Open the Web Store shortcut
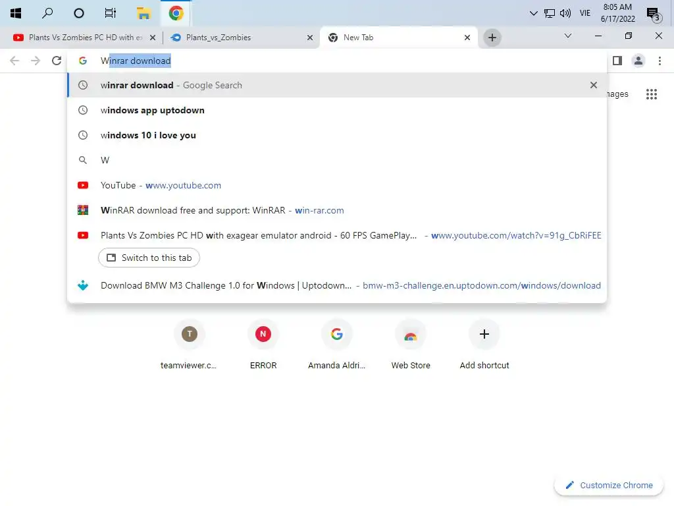Image resolution: width=674 pixels, height=506 pixels. 411,345
